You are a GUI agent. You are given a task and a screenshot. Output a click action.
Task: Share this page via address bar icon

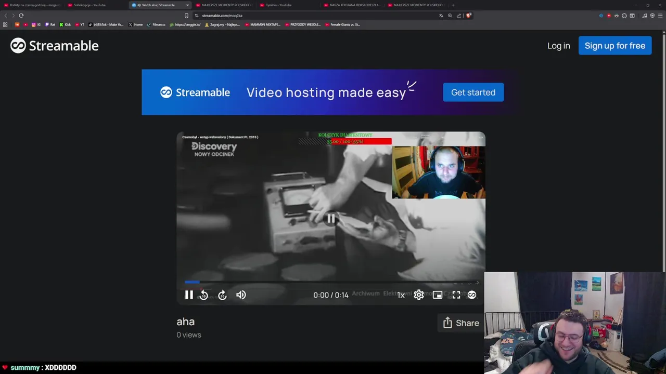click(458, 16)
